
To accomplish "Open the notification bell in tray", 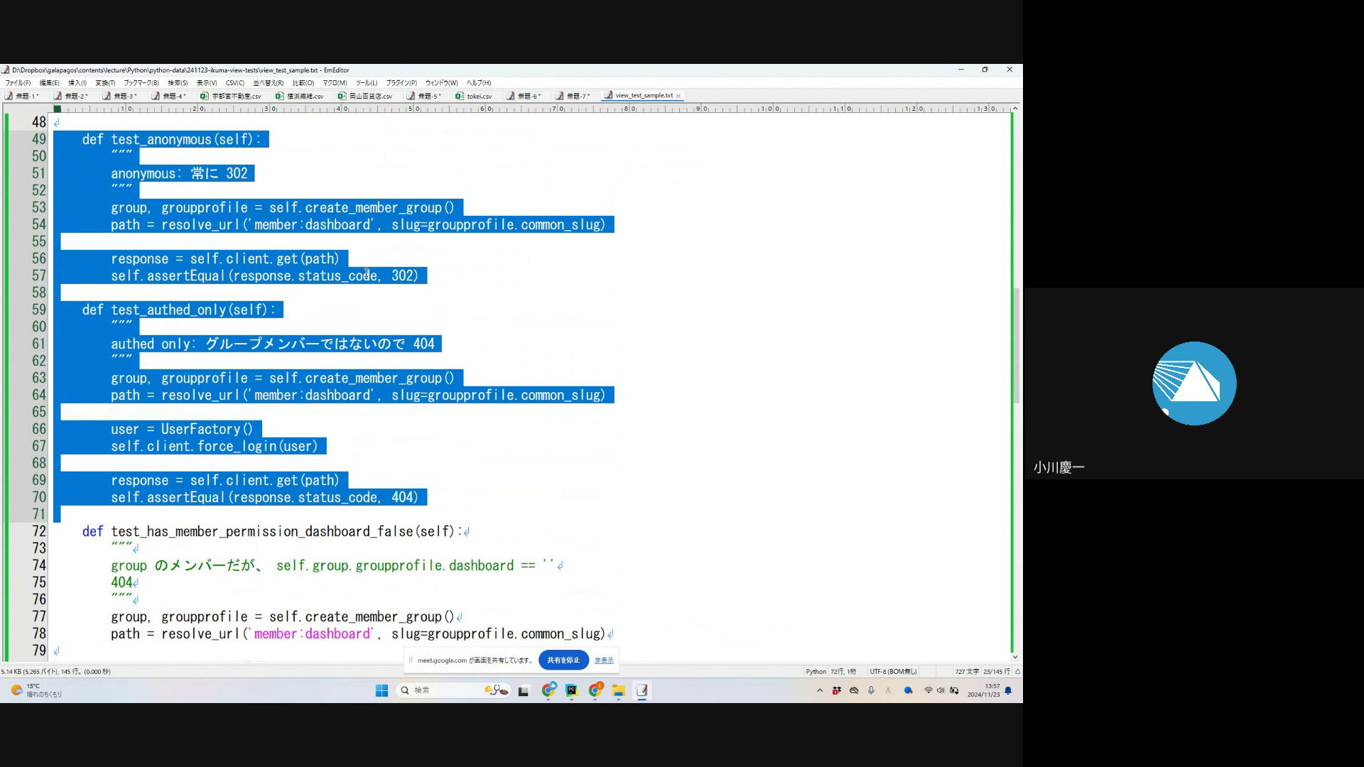I will point(1008,690).
